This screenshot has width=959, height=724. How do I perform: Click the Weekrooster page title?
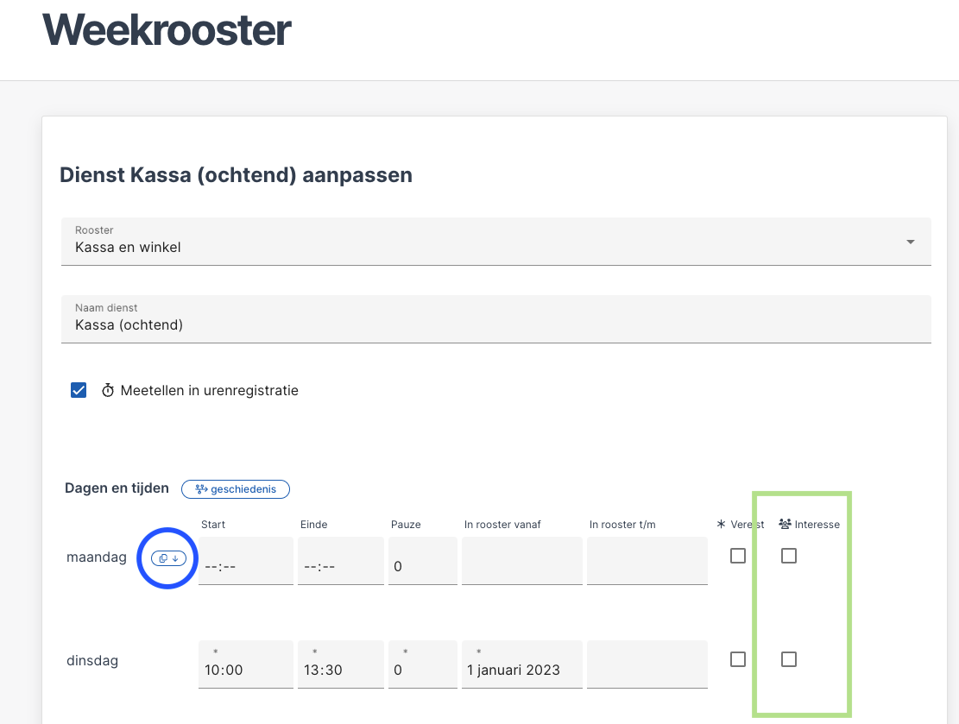167,29
